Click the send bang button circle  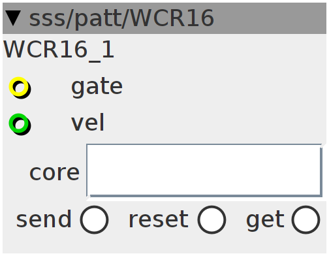(94, 219)
